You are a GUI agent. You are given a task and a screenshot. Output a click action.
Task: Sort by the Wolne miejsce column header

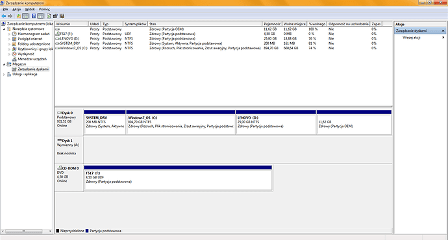295,24
